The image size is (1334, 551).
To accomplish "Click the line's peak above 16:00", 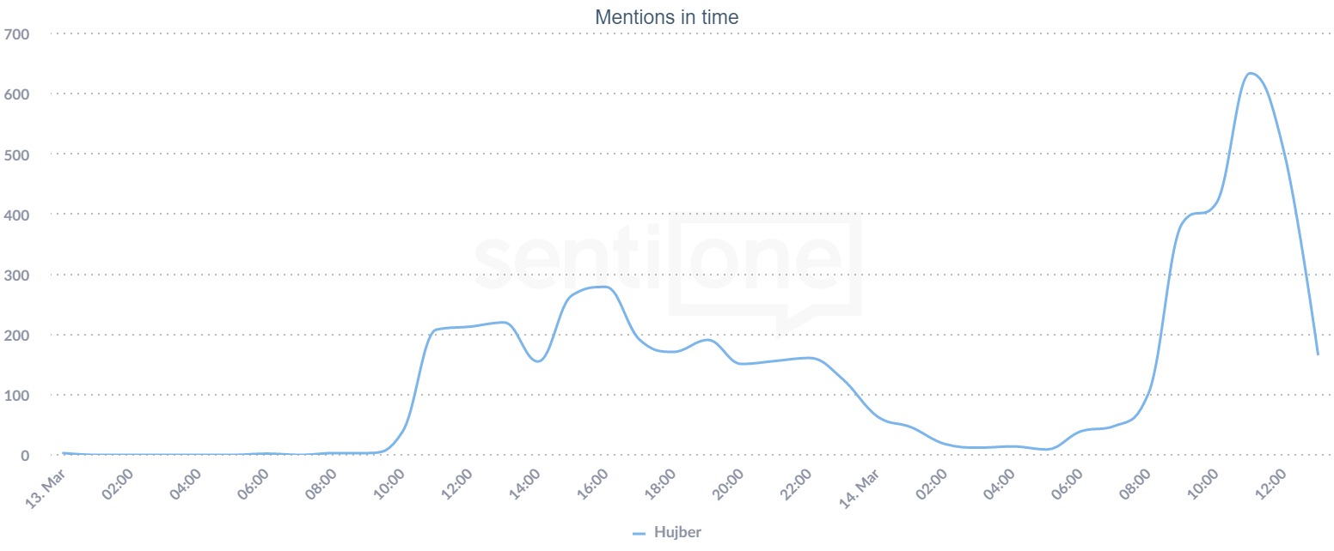I will [603, 287].
